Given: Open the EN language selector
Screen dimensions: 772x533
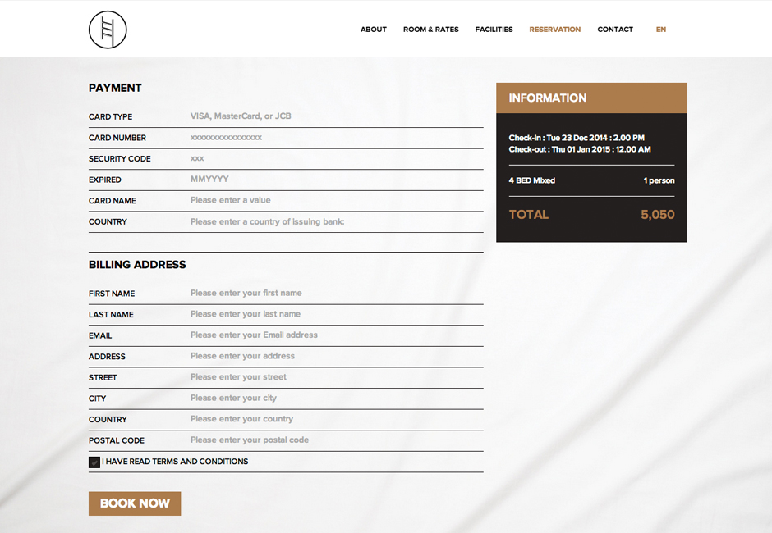Looking at the screenshot, I should (660, 30).
